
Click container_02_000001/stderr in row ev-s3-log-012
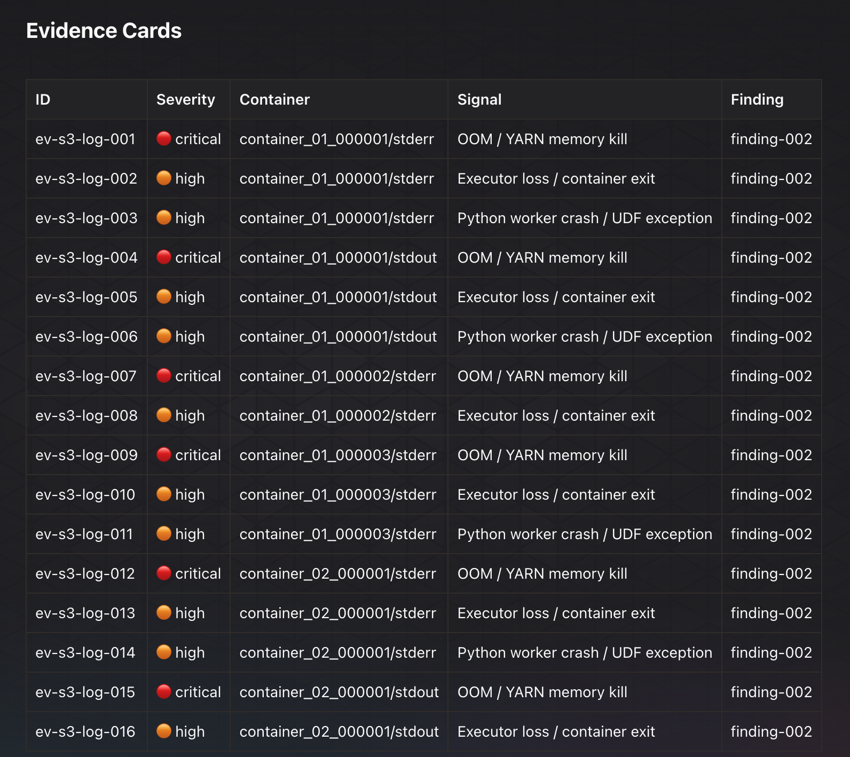(x=338, y=573)
